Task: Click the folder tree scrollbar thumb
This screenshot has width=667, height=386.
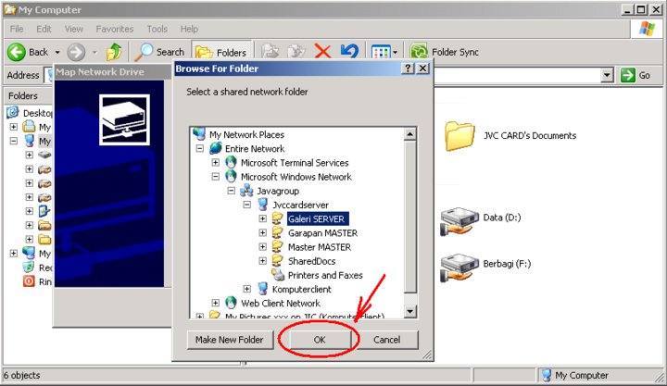Action: pyautogui.click(x=409, y=218)
